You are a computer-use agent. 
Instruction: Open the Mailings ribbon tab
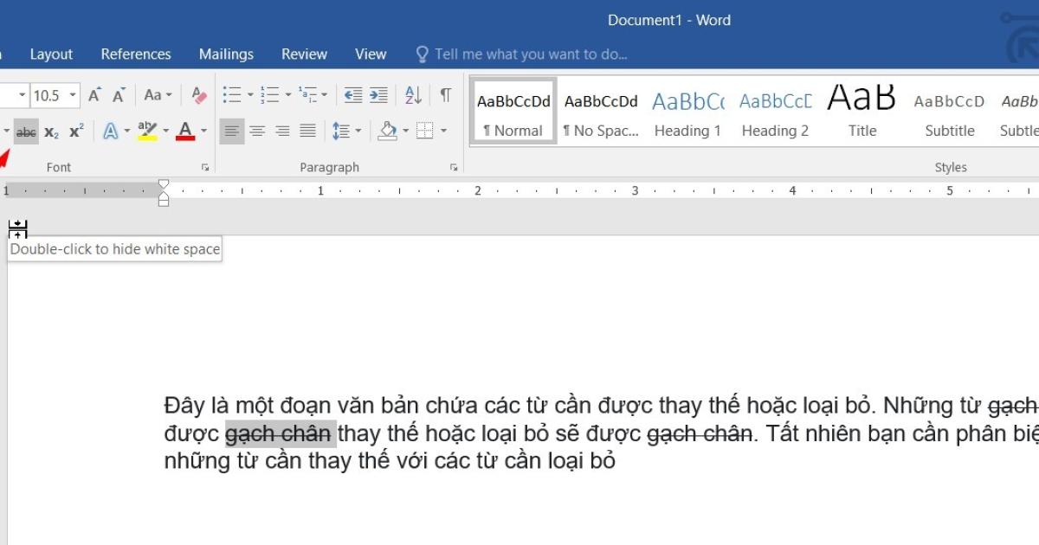tap(225, 54)
